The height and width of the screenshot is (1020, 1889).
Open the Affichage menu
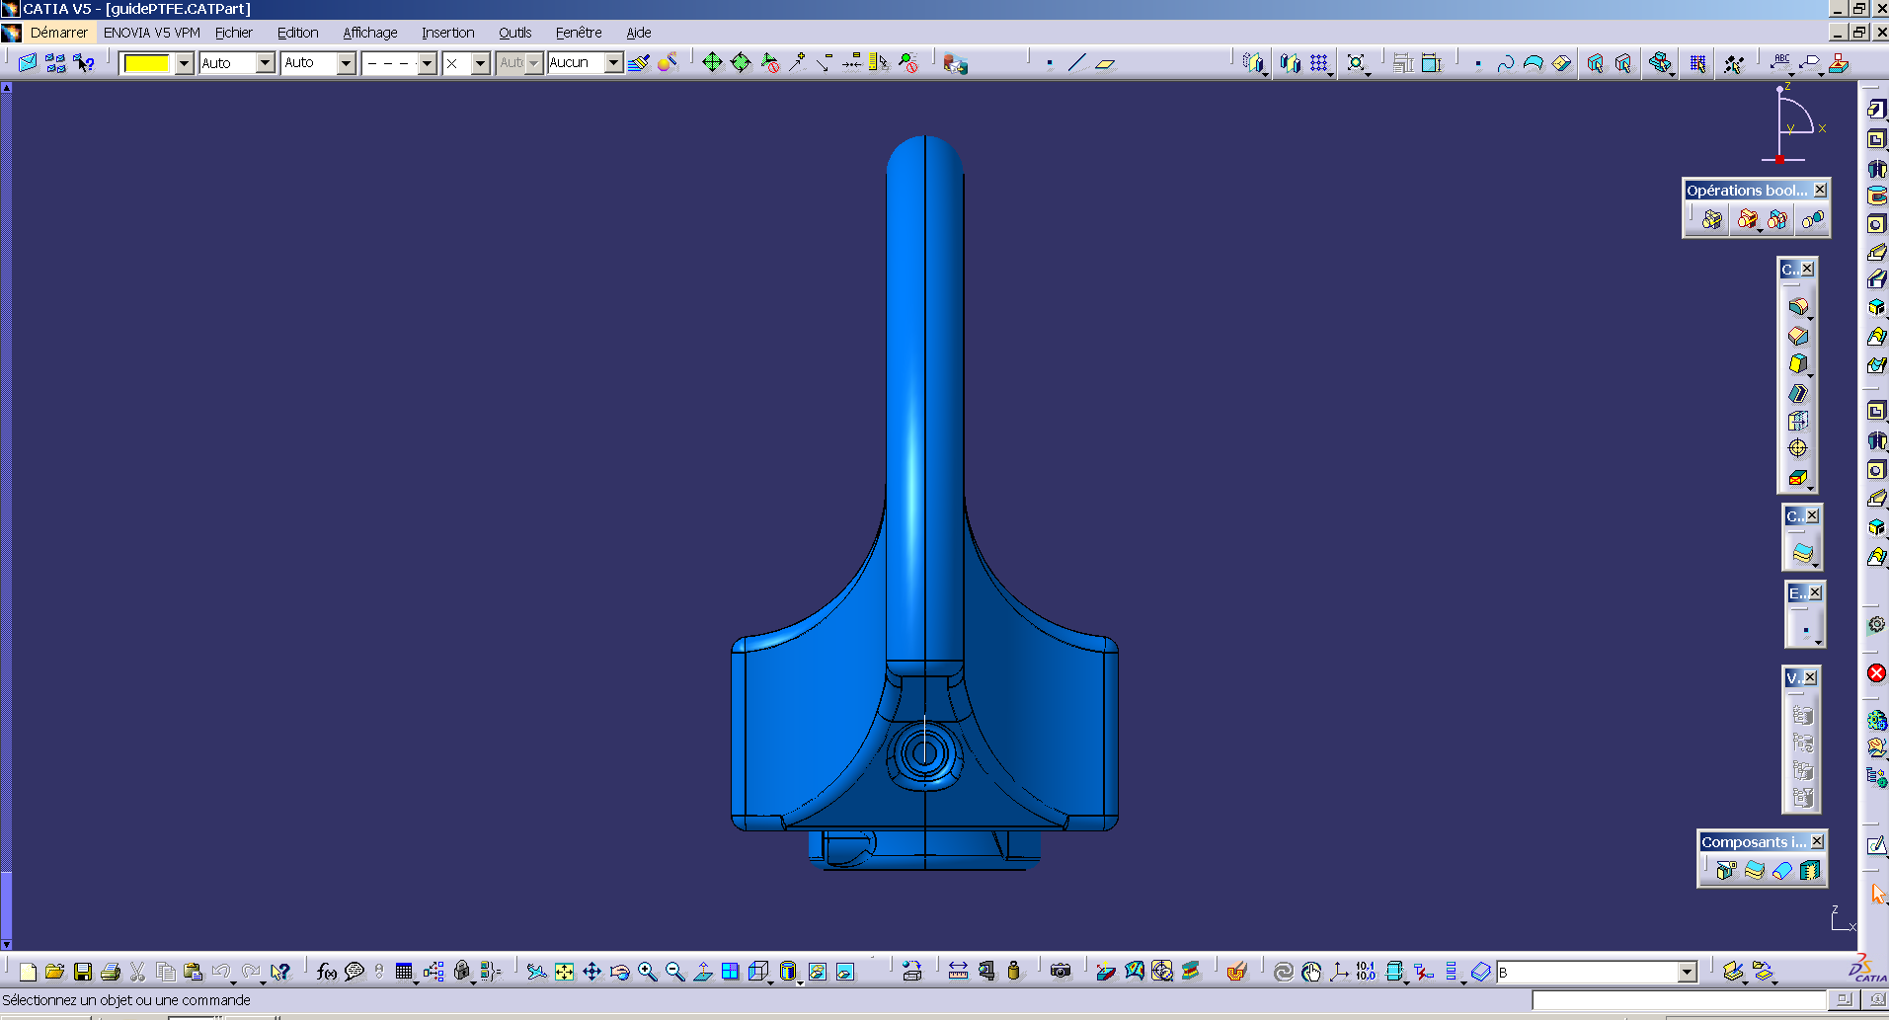(x=369, y=33)
